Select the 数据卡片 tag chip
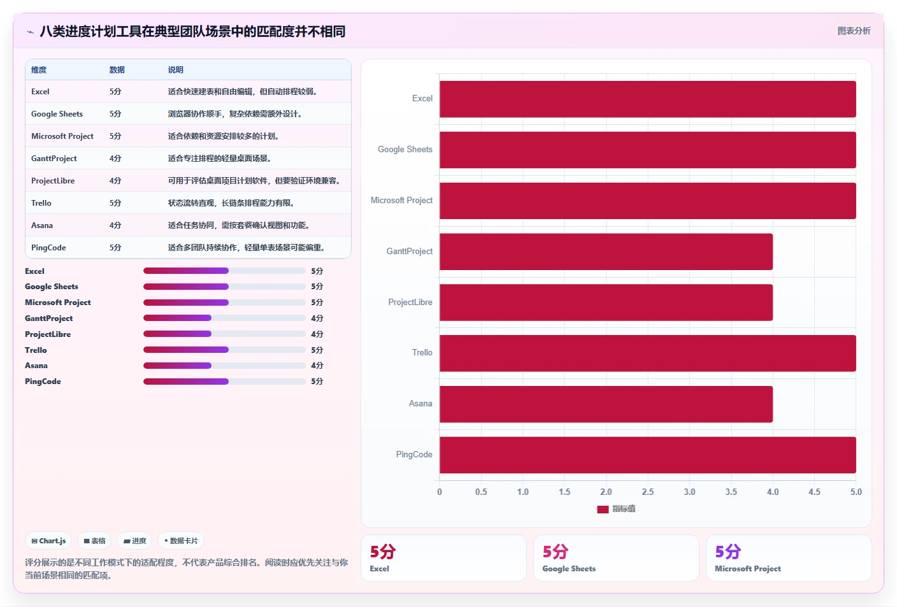Viewport: 897px width, 607px height. [x=181, y=541]
